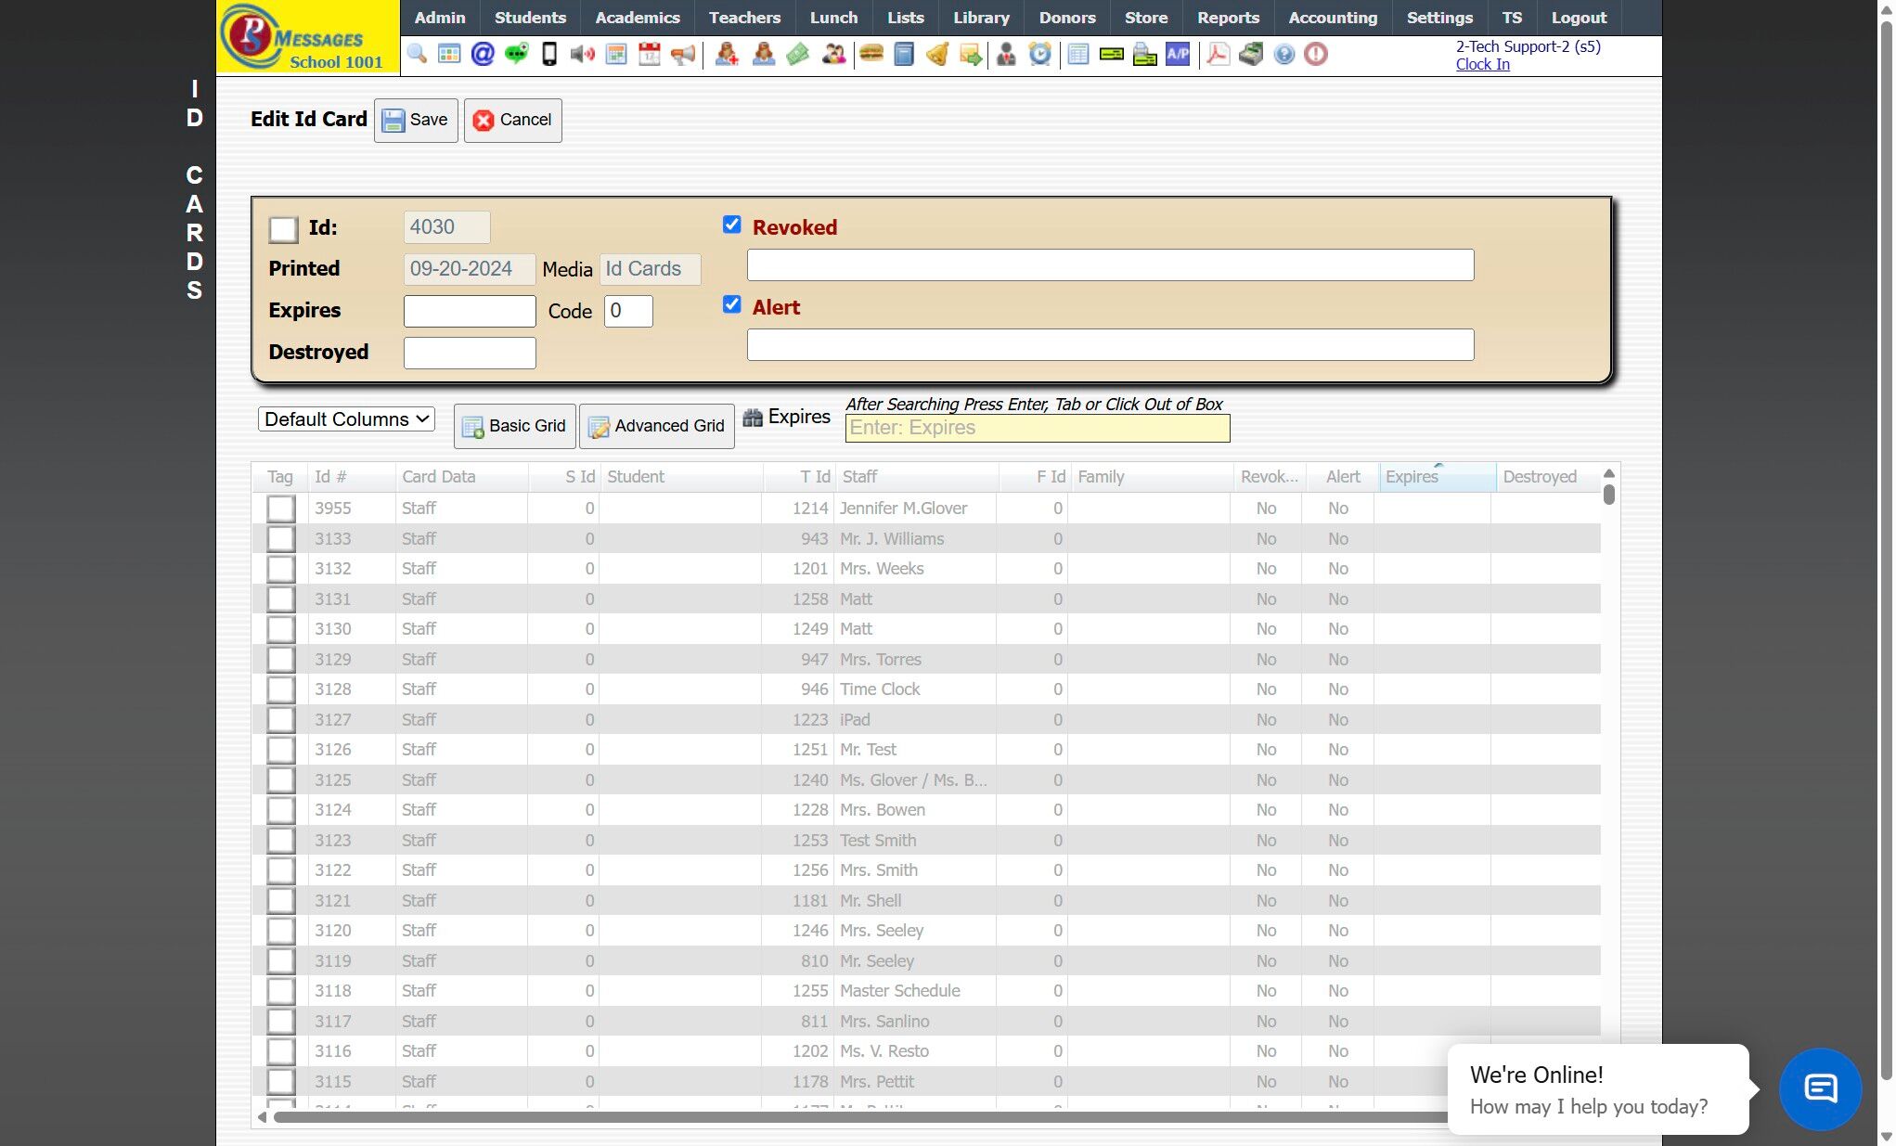Open the Default Columns dropdown
Viewport: 1896px width, 1146px height.
coord(346,419)
